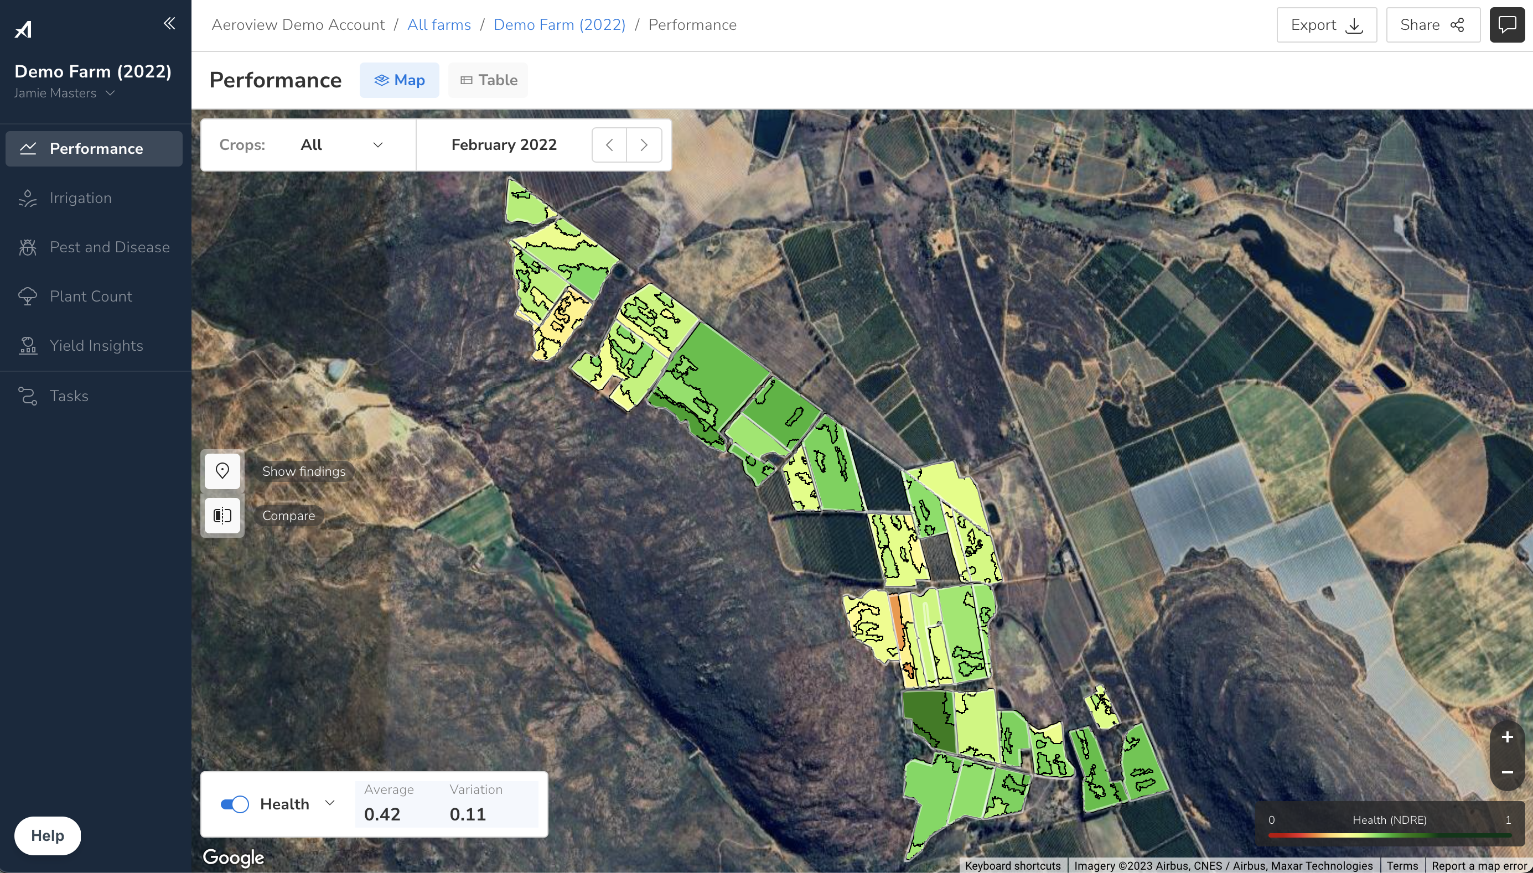1533x873 pixels.
Task: Open Tasks in sidebar
Action: point(94,396)
